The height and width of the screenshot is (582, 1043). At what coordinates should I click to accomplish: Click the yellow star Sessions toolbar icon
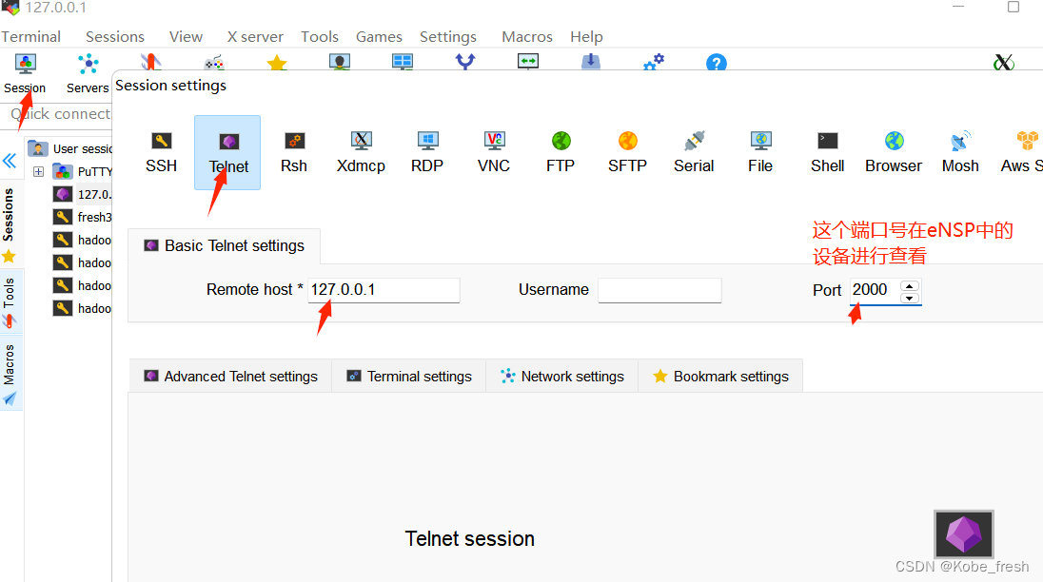pyautogui.click(x=277, y=63)
